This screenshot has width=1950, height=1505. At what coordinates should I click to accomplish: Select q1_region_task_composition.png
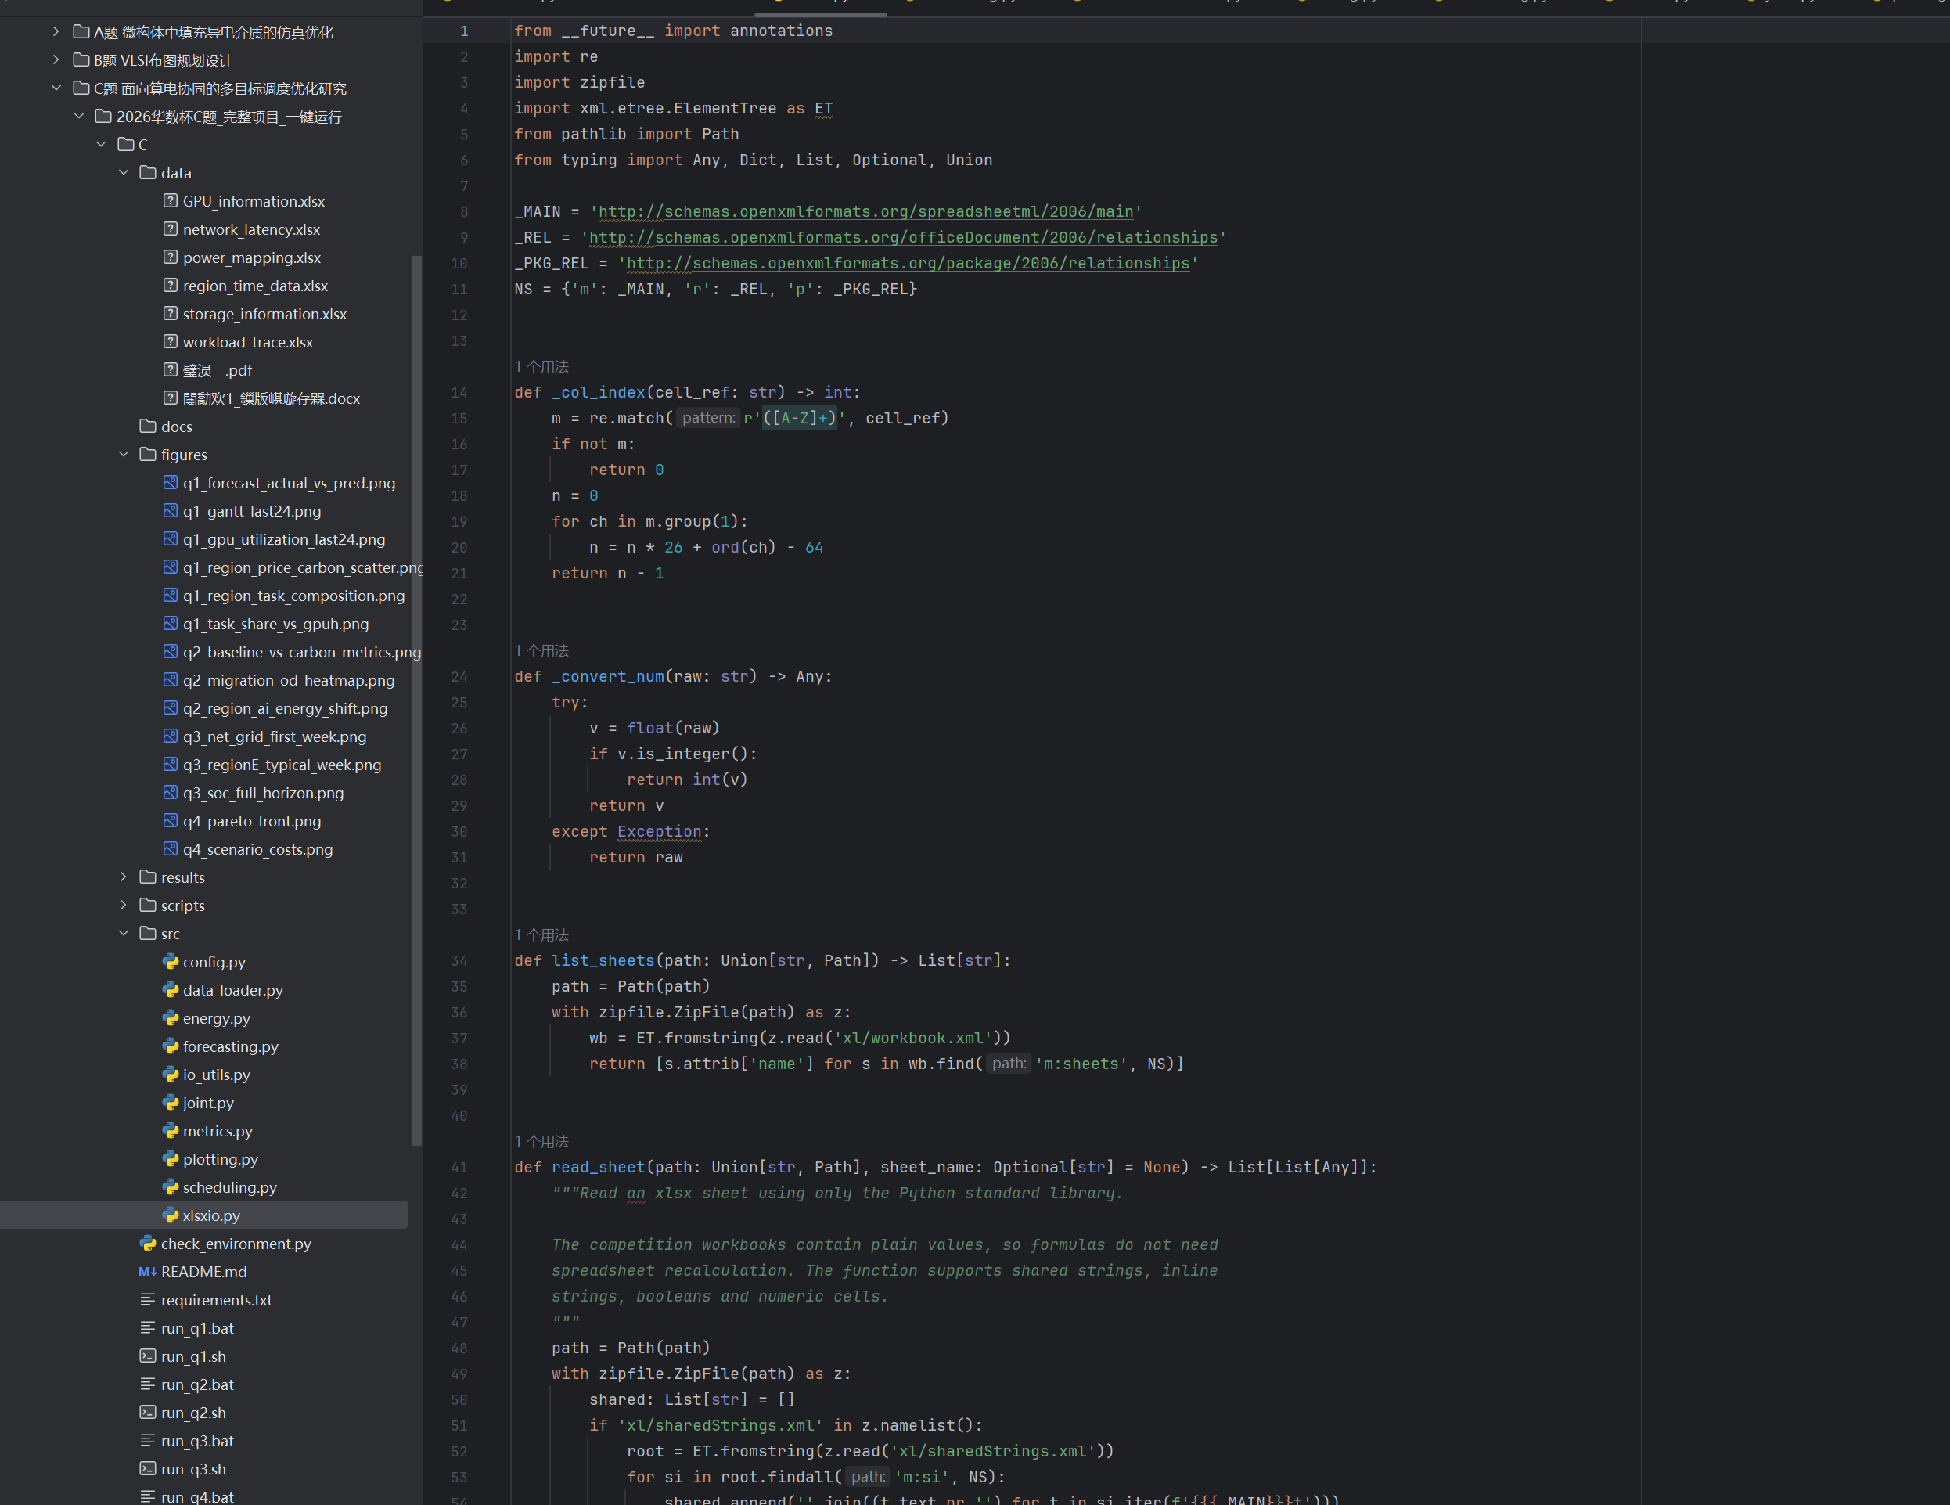tap(293, 596)
